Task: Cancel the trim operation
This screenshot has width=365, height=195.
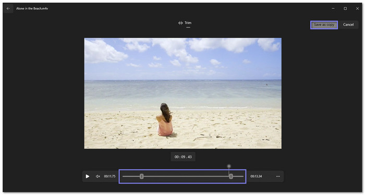Action: (348, 25)
